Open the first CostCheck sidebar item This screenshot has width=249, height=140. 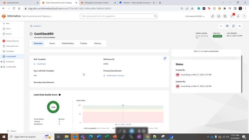9,51
